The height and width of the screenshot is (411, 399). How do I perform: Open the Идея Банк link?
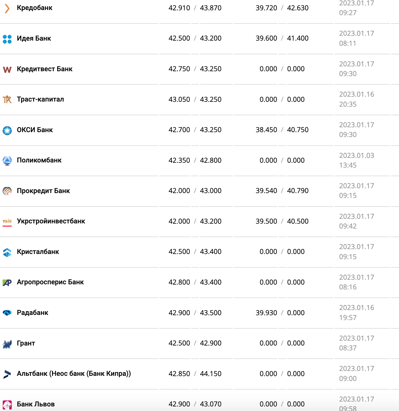point(34,38)
